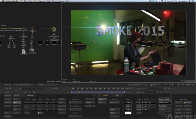This screenshot has width=196, height=119.
Task: Select the Track_Table node
Action: [x=24, y=28]
